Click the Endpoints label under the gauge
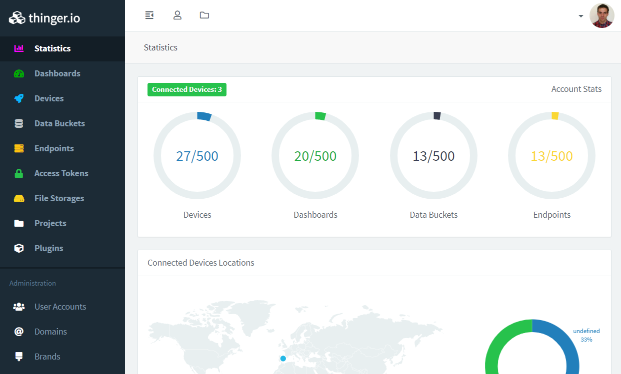Viewport: 621px width, 374px height. (x=552, y=215)
